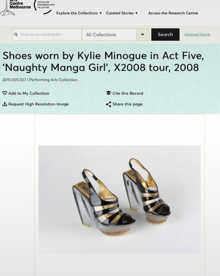
Task: Click the black Search button
Action: tap(165, 35)
